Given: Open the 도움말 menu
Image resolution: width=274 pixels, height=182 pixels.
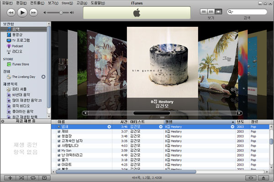Looking at the screenshot, I should click(x=98, y=3).
